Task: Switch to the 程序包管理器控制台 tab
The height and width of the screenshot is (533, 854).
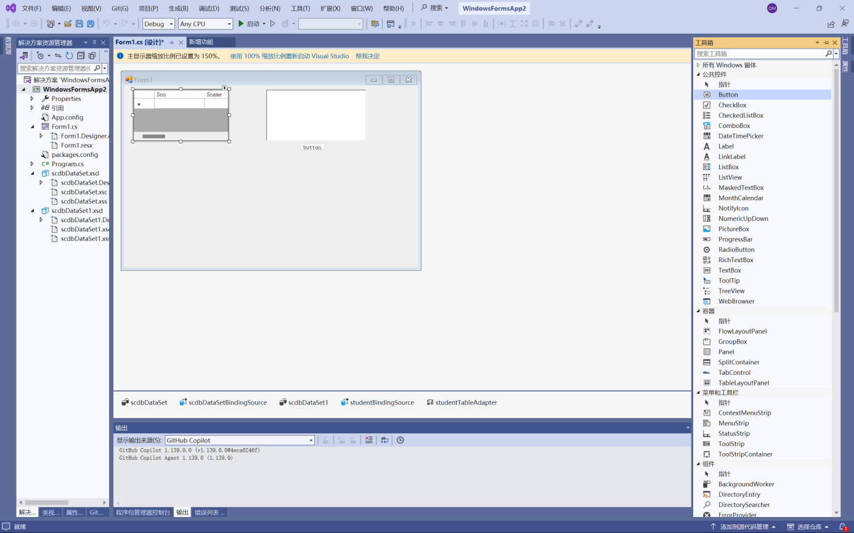Action: coord(143,512)
